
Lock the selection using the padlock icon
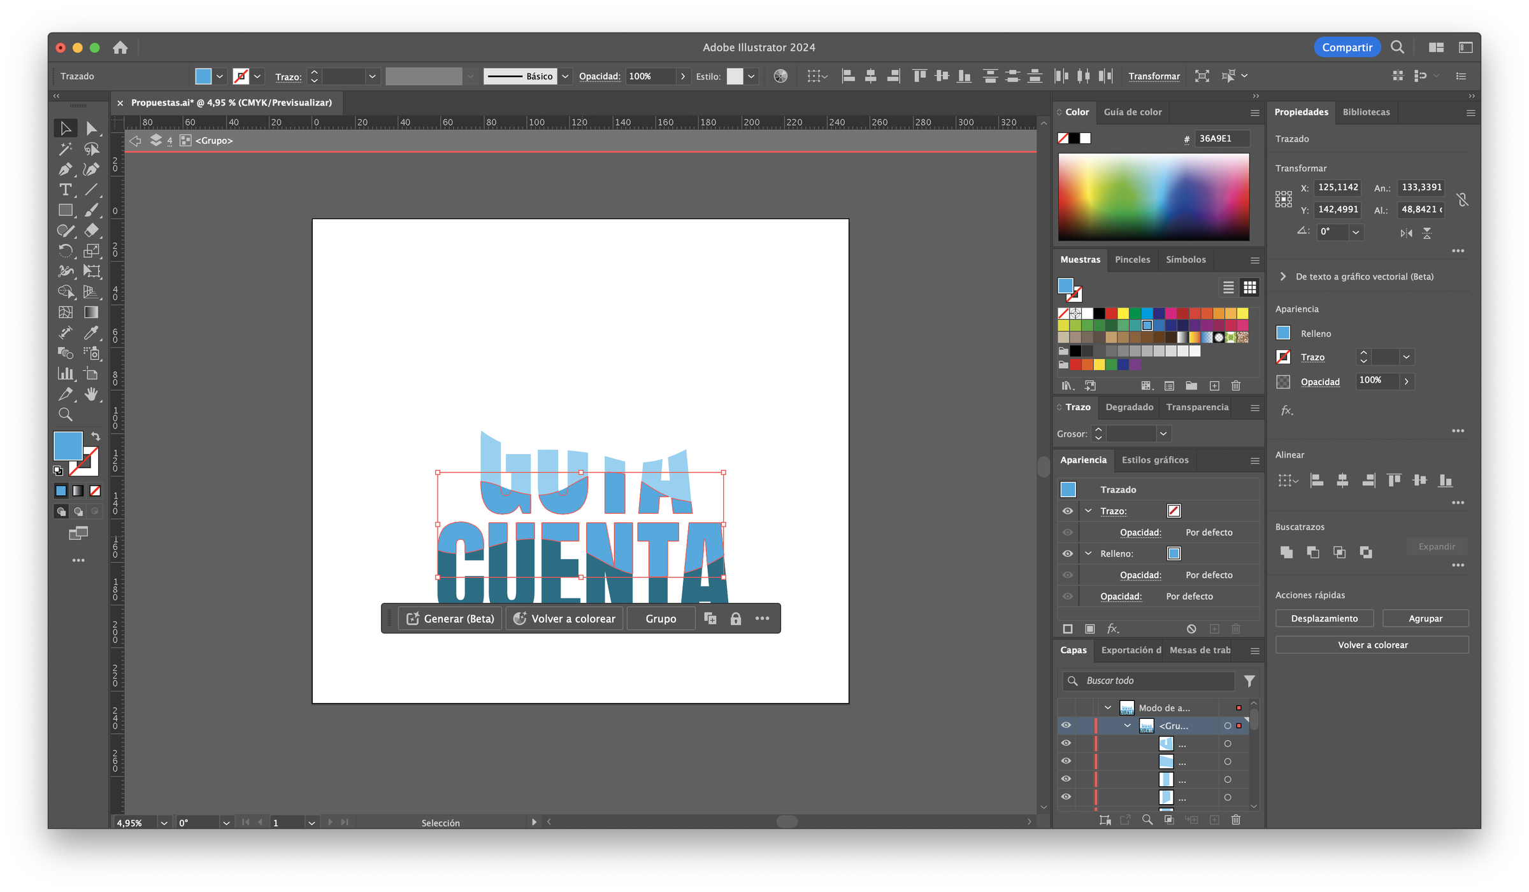736,618
